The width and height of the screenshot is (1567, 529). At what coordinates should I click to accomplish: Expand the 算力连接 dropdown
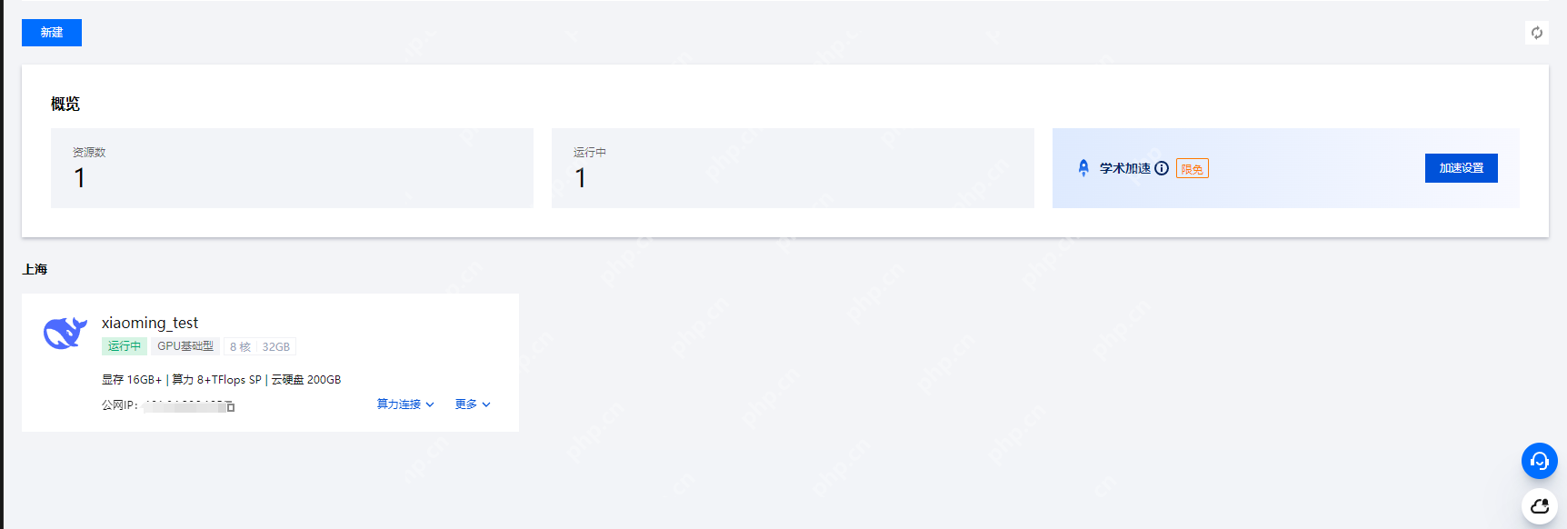coord(405,404)
